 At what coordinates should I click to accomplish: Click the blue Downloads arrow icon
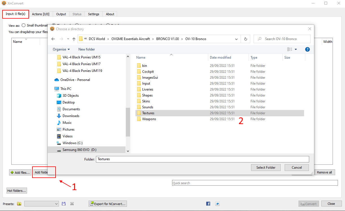point(59,116)
